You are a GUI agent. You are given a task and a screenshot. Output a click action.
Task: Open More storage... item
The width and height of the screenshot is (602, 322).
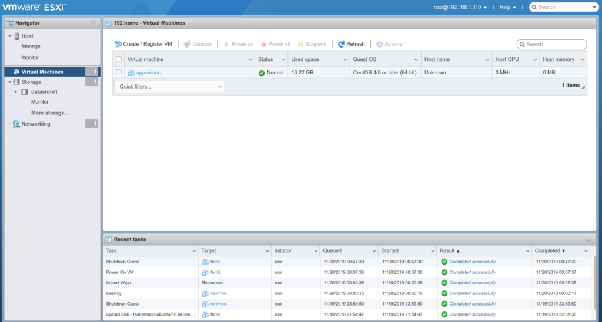click(x=50, y=113)
